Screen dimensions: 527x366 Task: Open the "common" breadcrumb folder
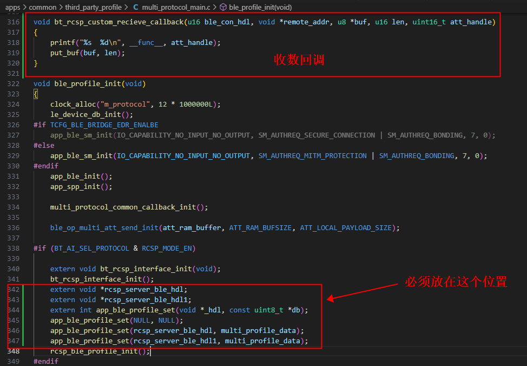(43, 7)
